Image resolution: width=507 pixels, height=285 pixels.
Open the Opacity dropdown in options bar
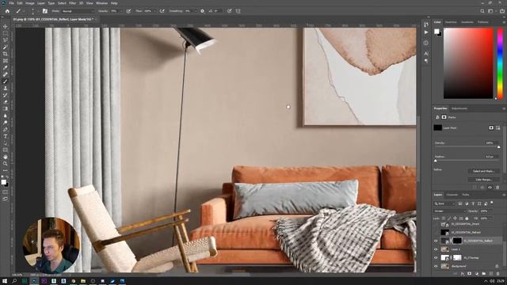coord(120,11)
